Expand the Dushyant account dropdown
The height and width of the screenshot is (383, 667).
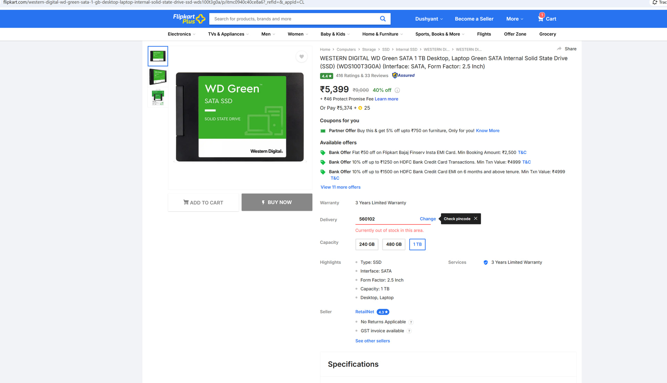pyautogui.click(x=429, y=19)
